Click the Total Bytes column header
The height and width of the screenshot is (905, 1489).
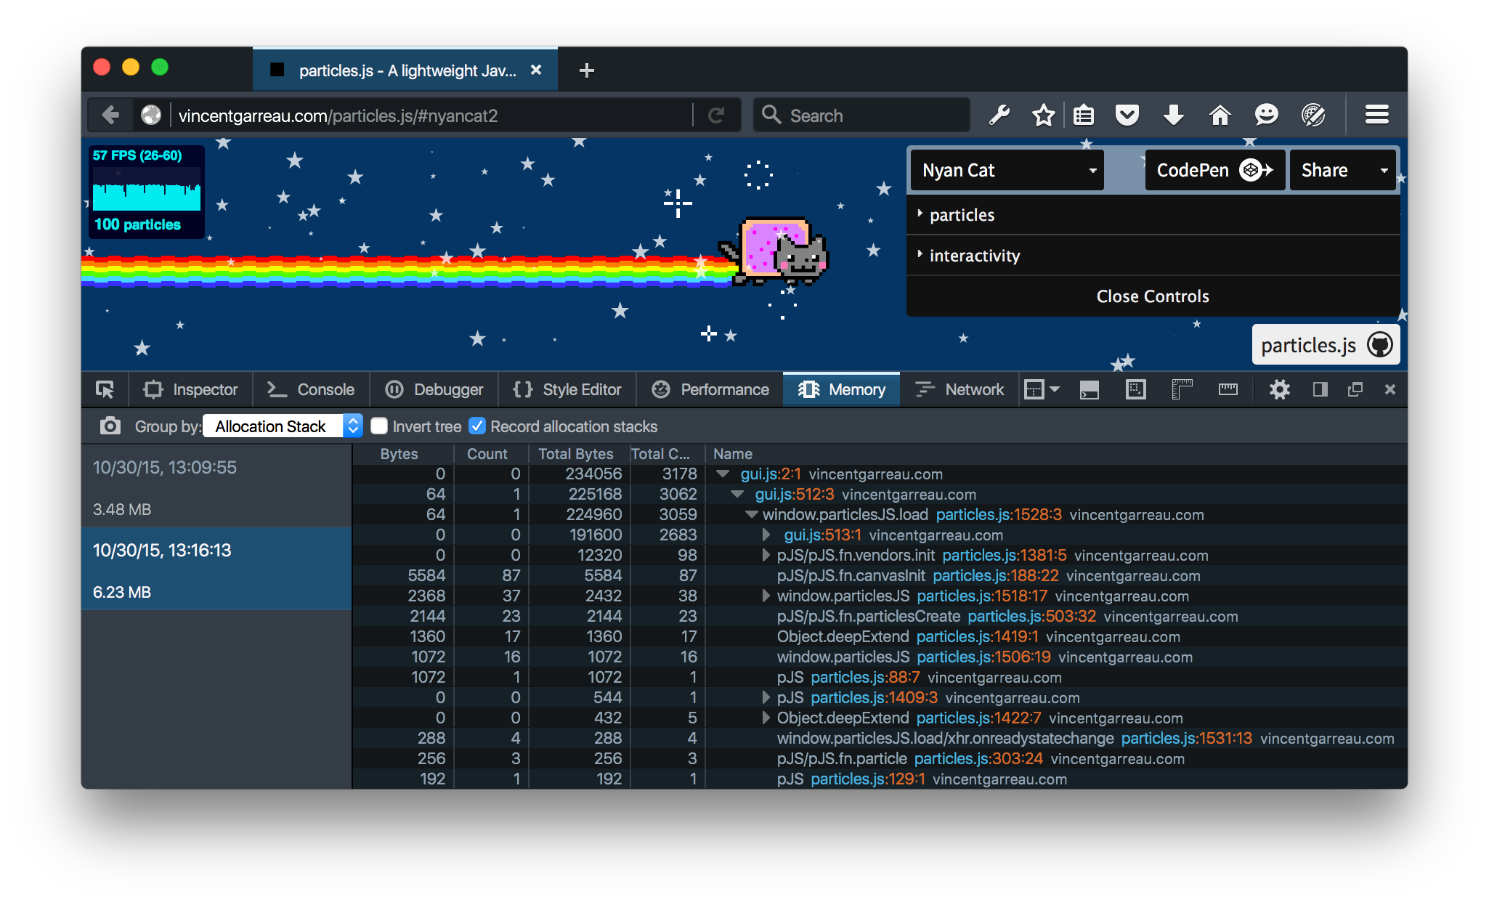tap(579, 453)
